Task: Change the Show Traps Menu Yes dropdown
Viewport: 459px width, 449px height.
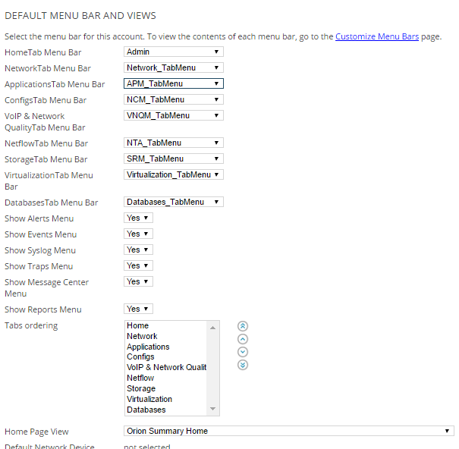Action: (x=138, y=265)
